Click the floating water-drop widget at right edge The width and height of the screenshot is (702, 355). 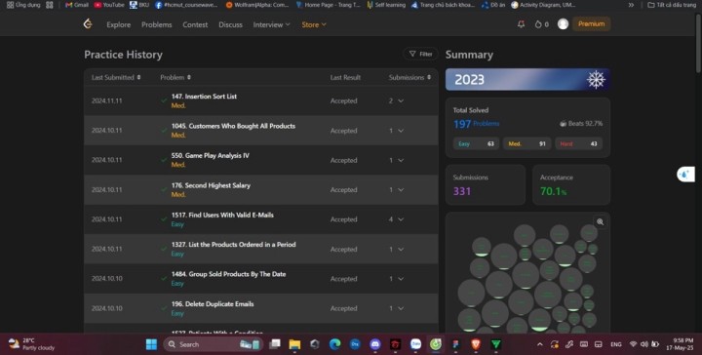(685, 175)
